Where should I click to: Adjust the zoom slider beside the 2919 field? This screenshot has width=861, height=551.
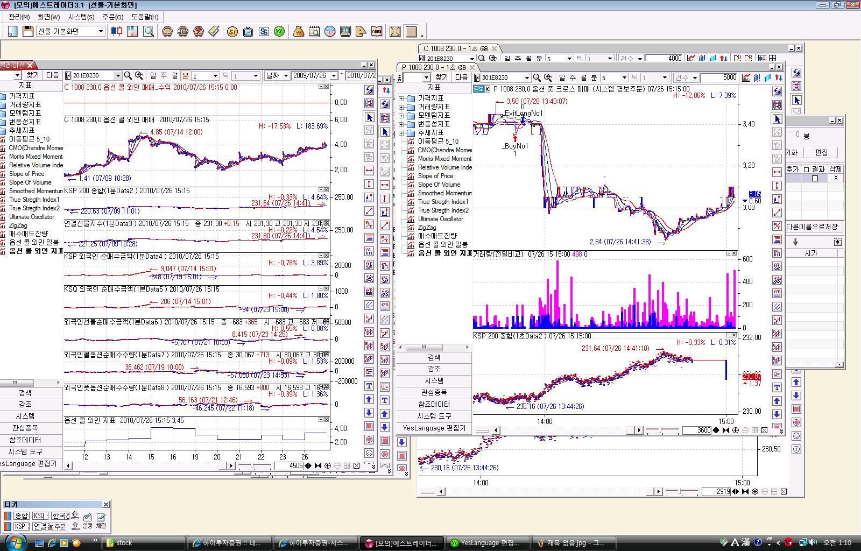(681, 492)
